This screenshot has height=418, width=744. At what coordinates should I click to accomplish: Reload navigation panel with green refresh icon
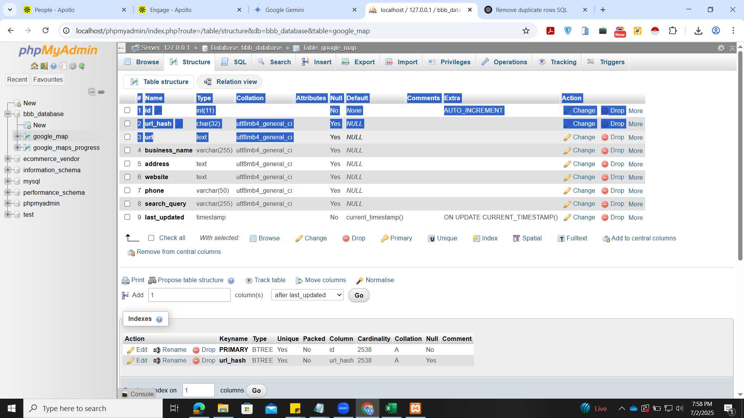click(x=82, y=66)
